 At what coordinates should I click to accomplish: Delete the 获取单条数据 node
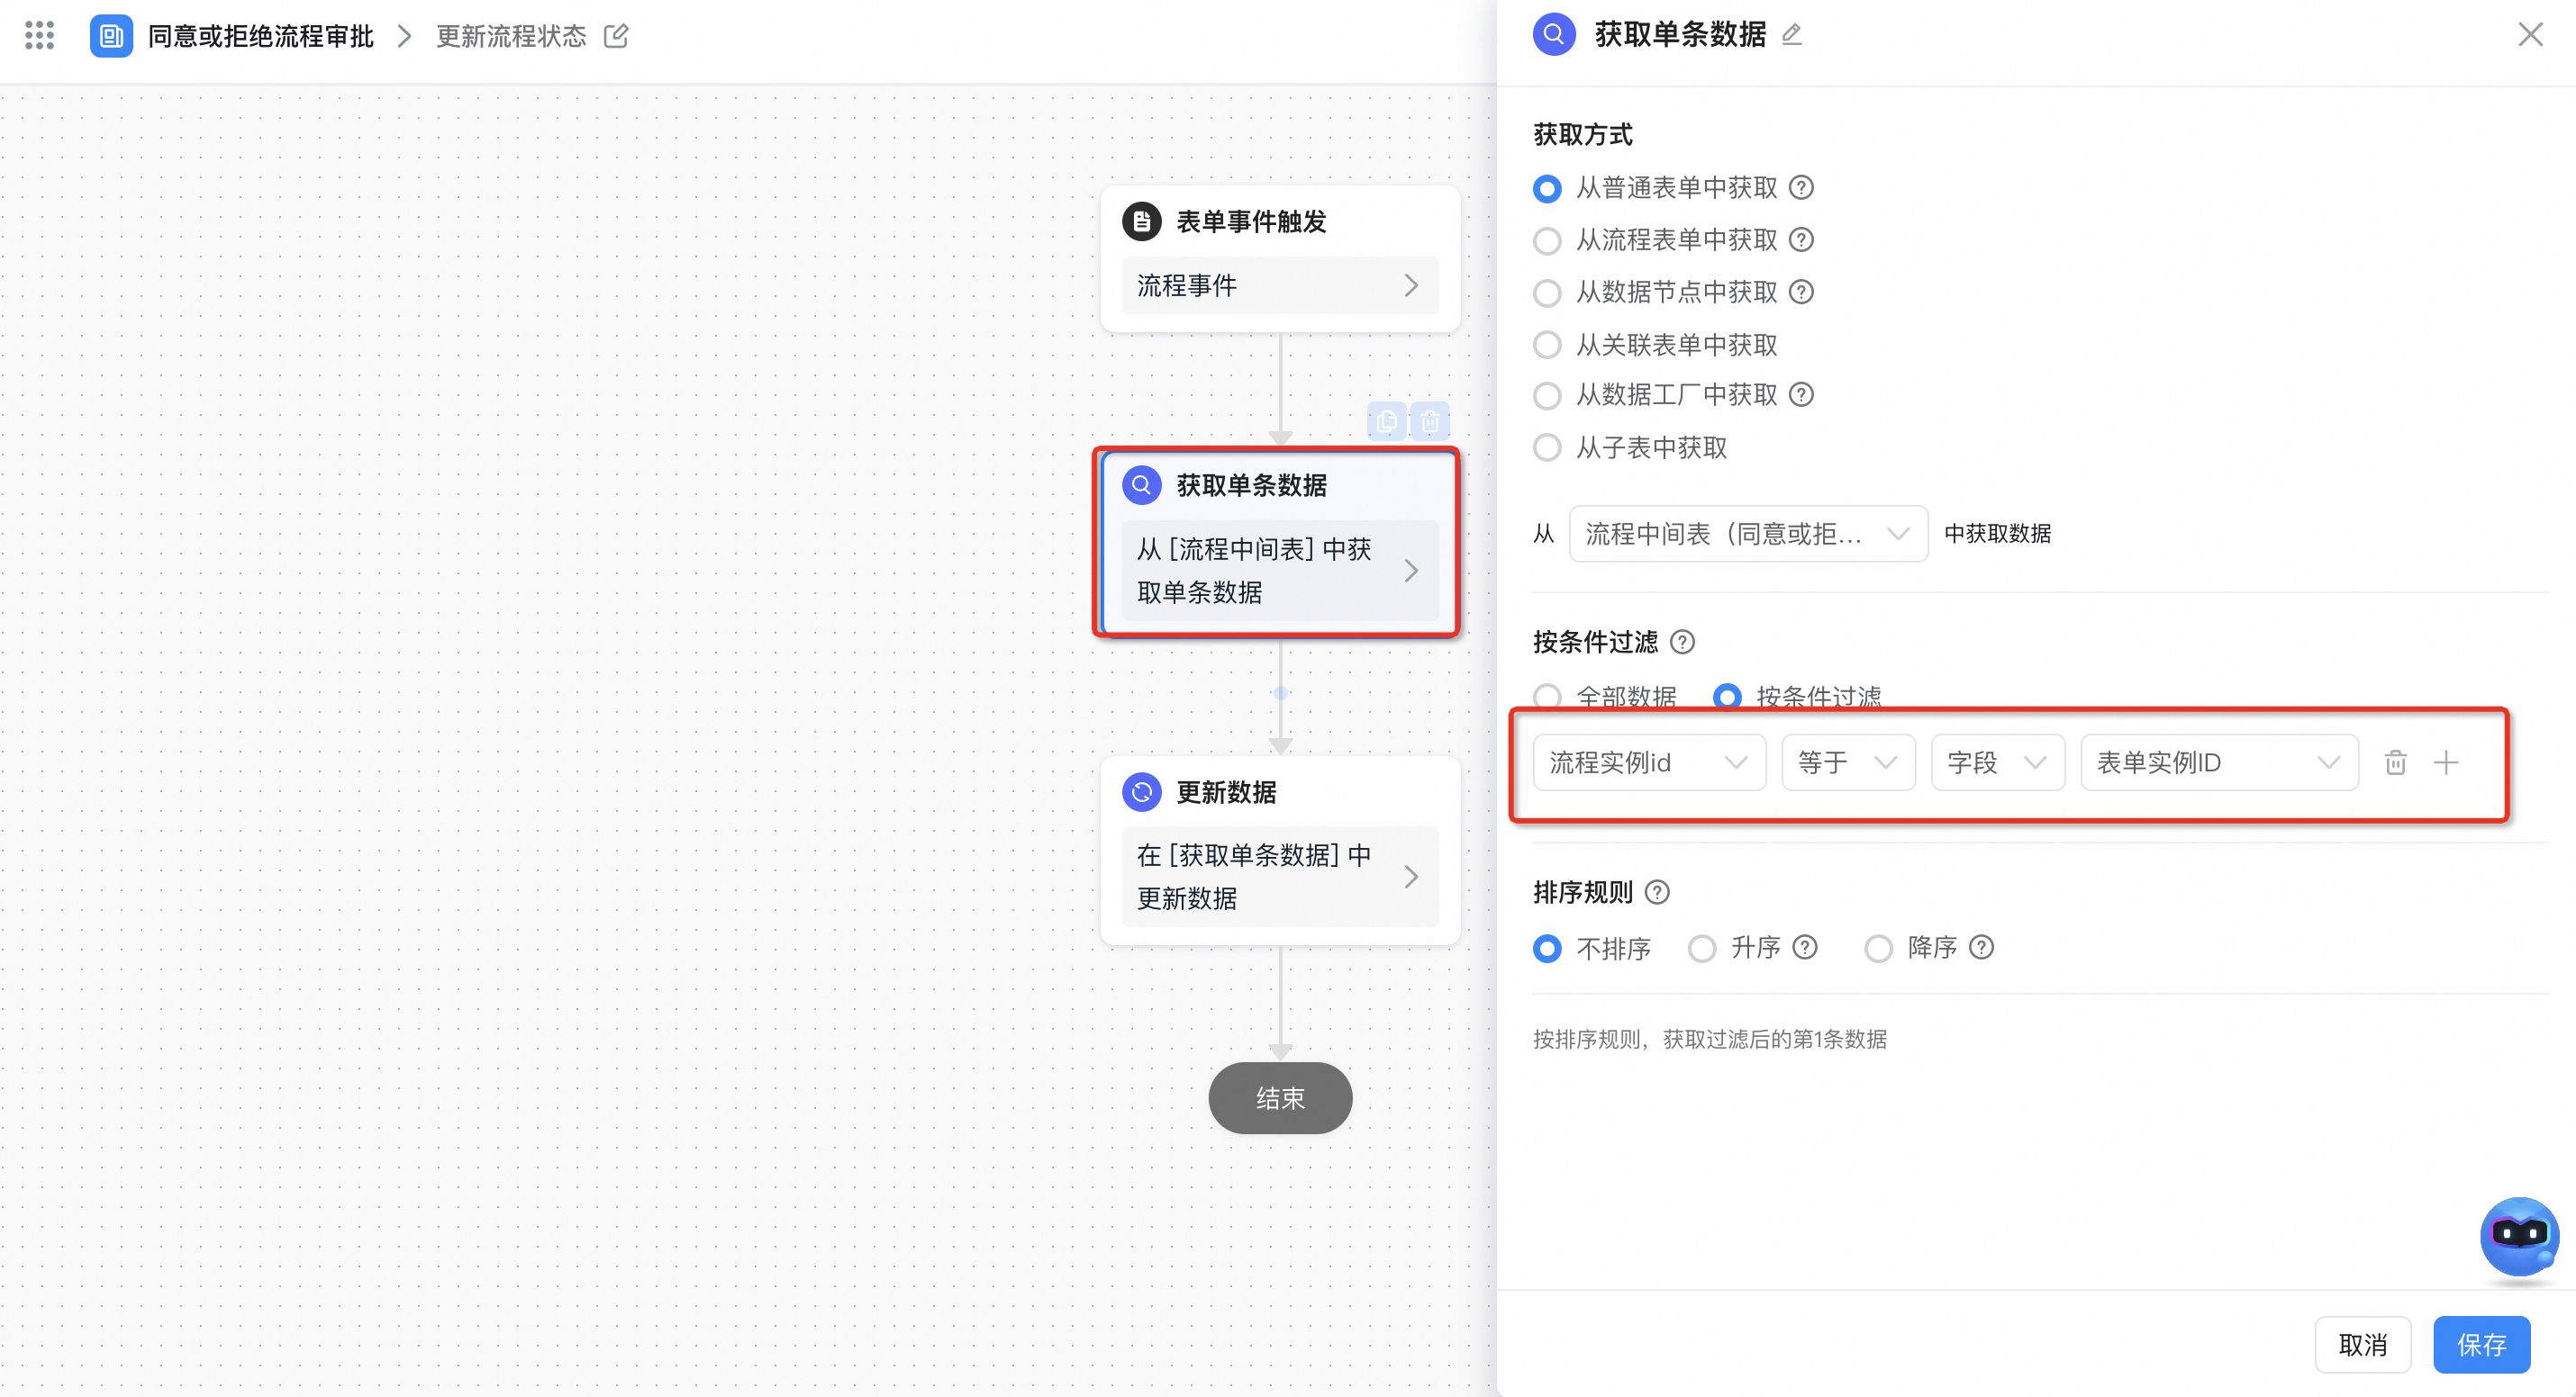tap(1430, 421)
